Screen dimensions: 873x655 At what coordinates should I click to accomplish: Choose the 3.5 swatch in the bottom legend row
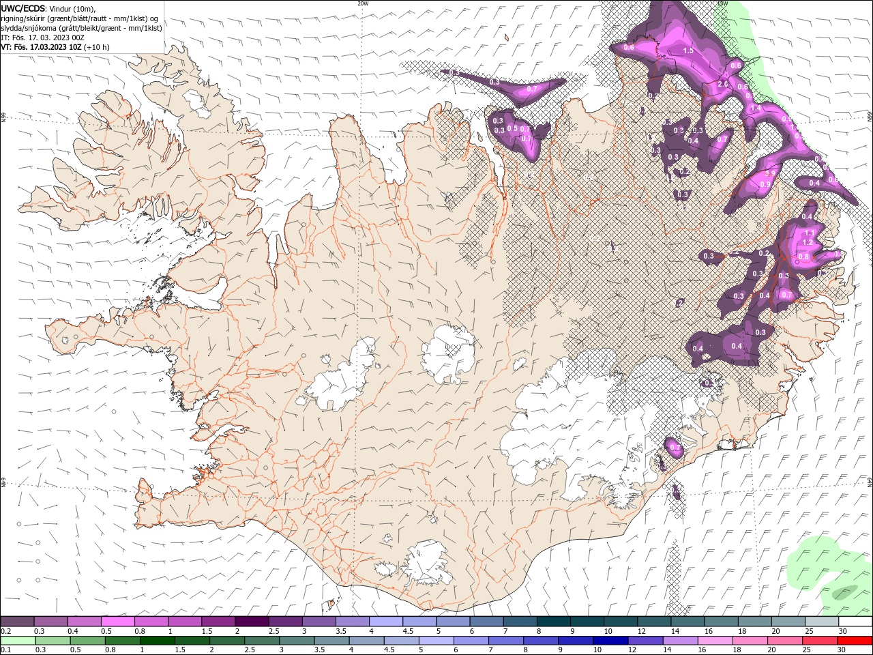tap(331, 641)
